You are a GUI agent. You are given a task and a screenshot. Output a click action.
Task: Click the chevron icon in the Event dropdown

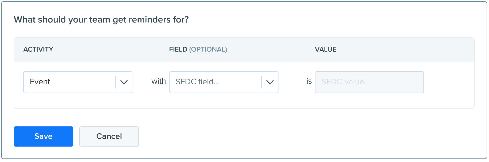(124, 82)
